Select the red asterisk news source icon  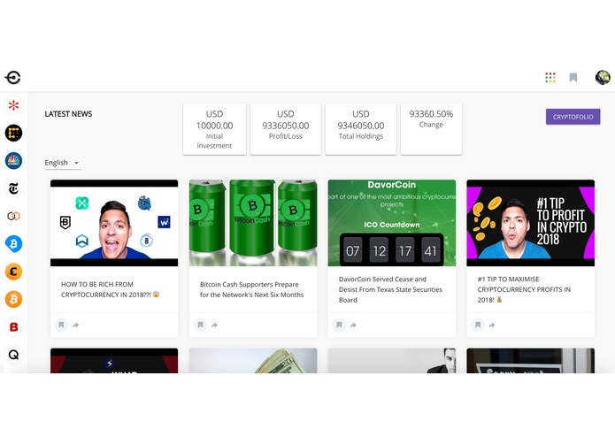(14, 105)
